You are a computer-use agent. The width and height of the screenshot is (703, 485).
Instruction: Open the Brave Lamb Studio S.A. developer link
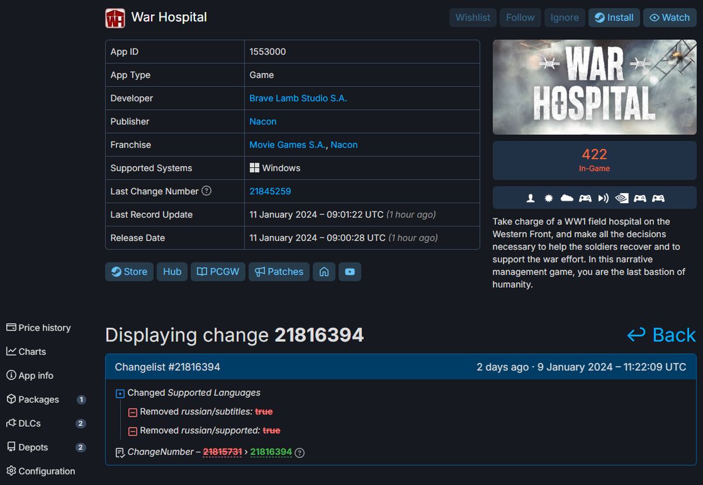click(x=298, y=98)
